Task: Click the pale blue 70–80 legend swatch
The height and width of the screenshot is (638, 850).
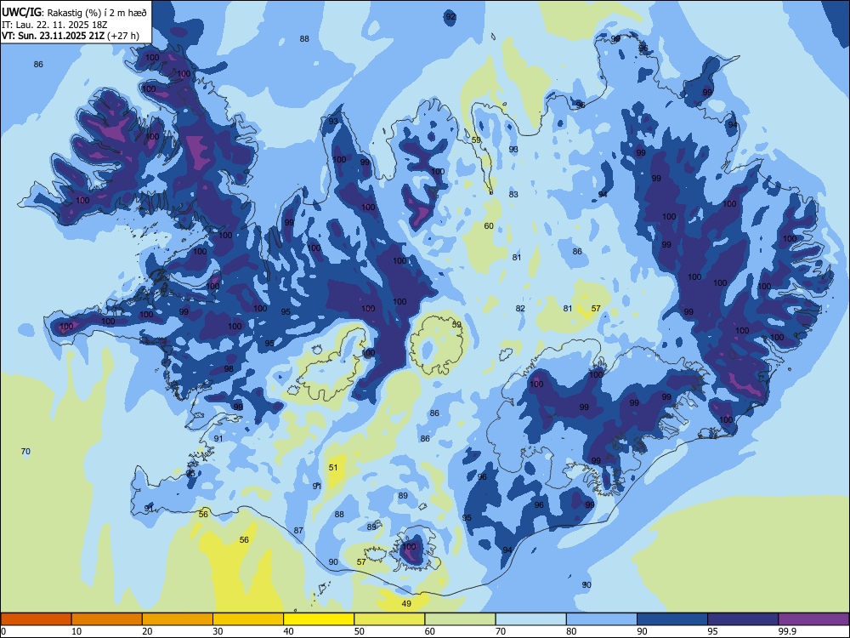Action: [x=530, y=619]
